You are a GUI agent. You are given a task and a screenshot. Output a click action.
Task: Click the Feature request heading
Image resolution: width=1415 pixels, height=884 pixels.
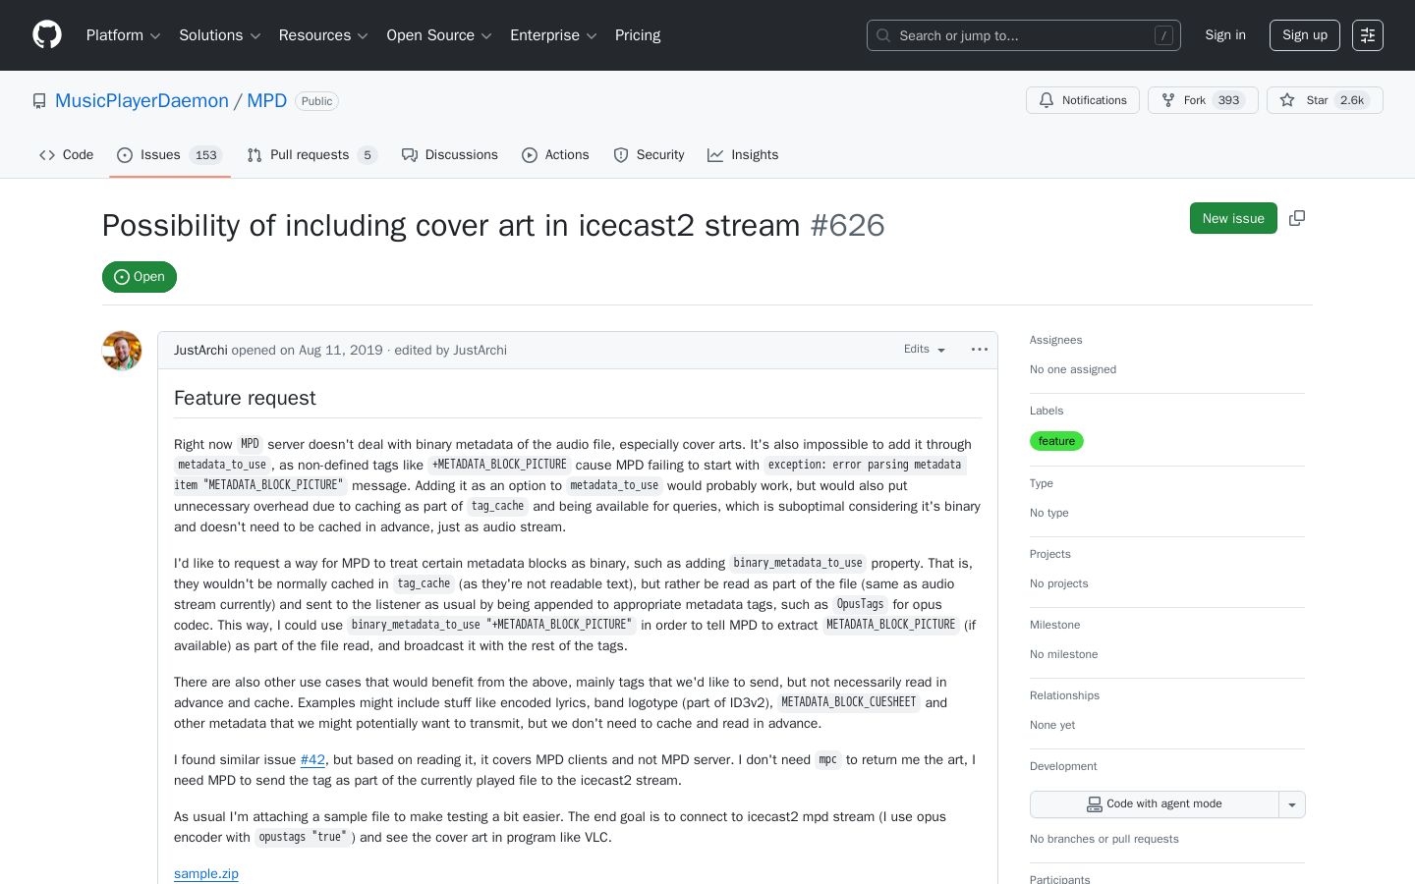coord(245,398)
